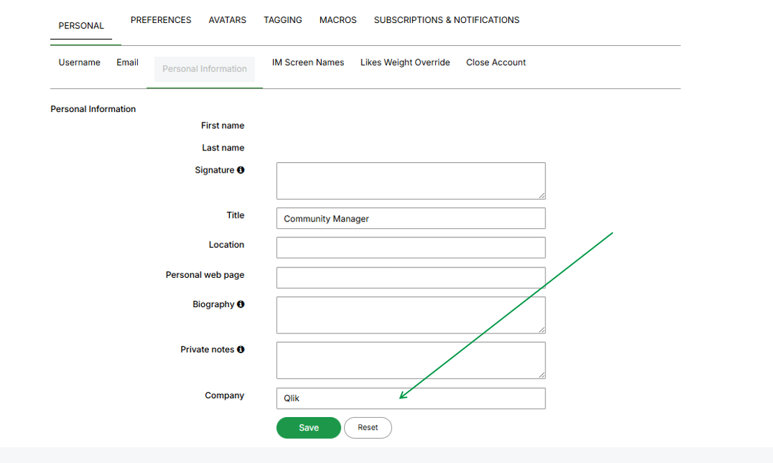Click the Private notes info icon
The width and height of the screenshot is (773, 463).
coord(240,350)
